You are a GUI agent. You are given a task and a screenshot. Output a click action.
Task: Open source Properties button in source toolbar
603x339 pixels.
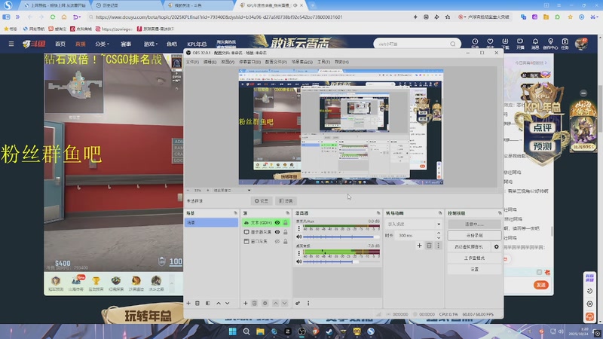262,201
